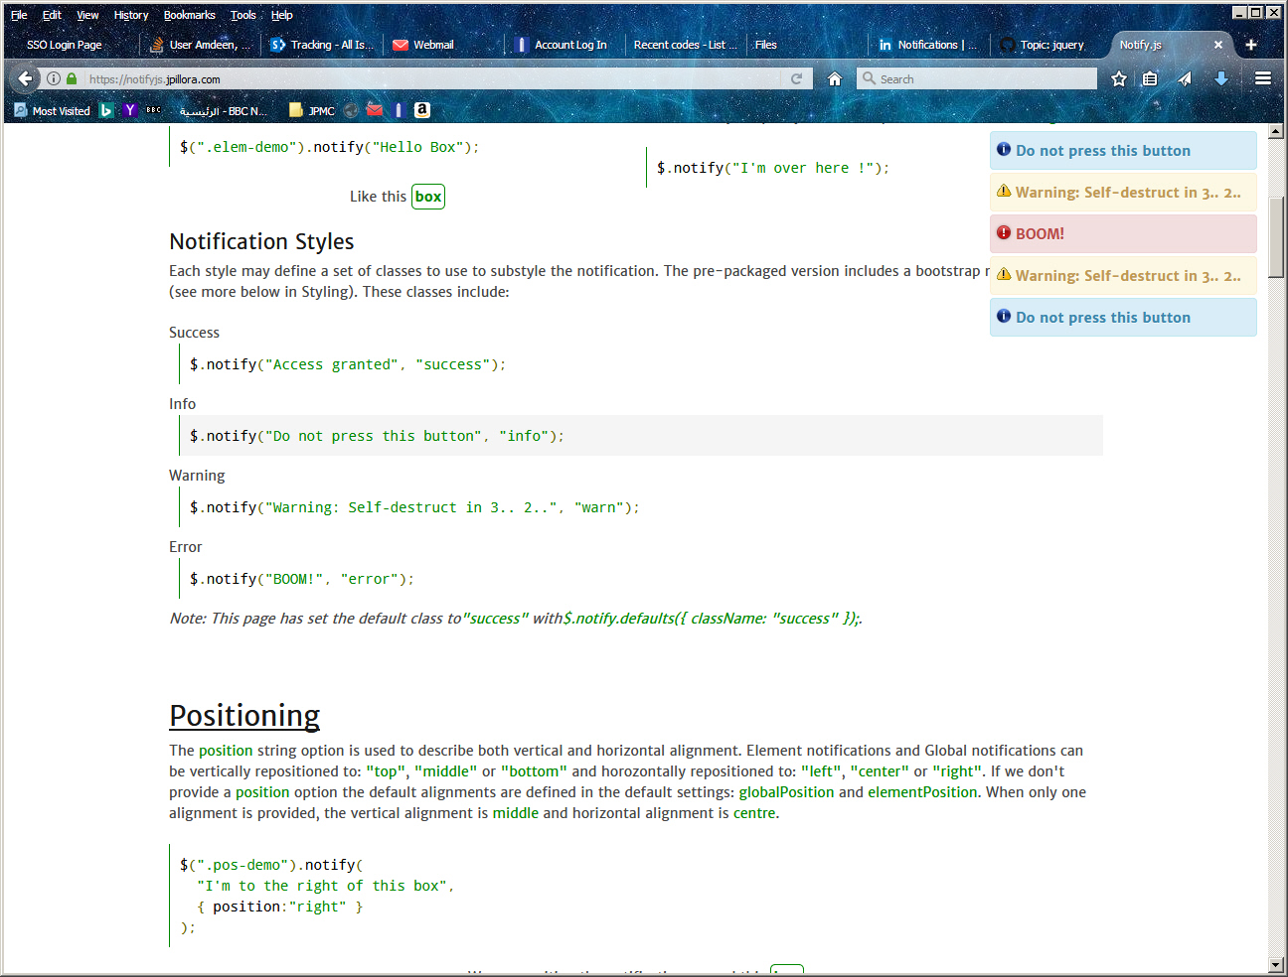Click the green "box" demo element
This screenshot has height=977, width=1288.
click(428, 197)
